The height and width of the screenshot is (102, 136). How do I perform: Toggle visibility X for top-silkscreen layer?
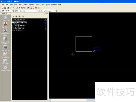click(46, 27)
